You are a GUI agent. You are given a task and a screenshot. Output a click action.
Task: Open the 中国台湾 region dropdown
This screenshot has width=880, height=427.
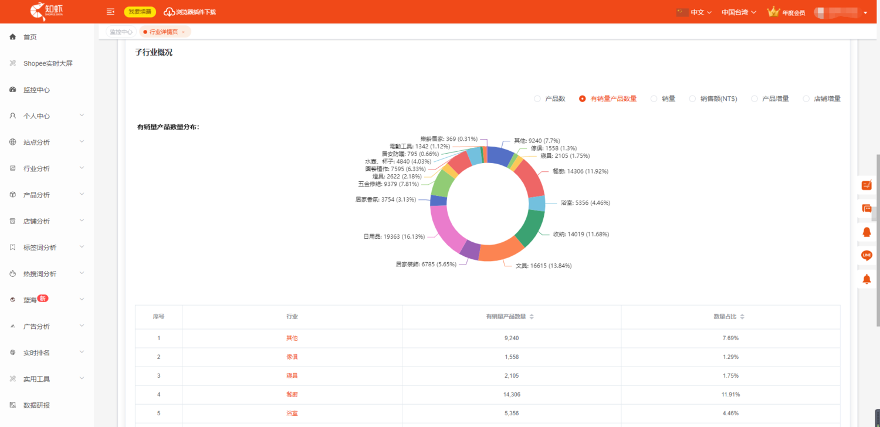[739, 12]
